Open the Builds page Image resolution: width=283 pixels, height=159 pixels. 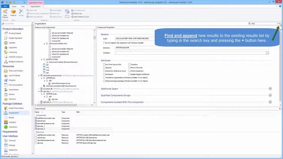[x=9, y=117]
